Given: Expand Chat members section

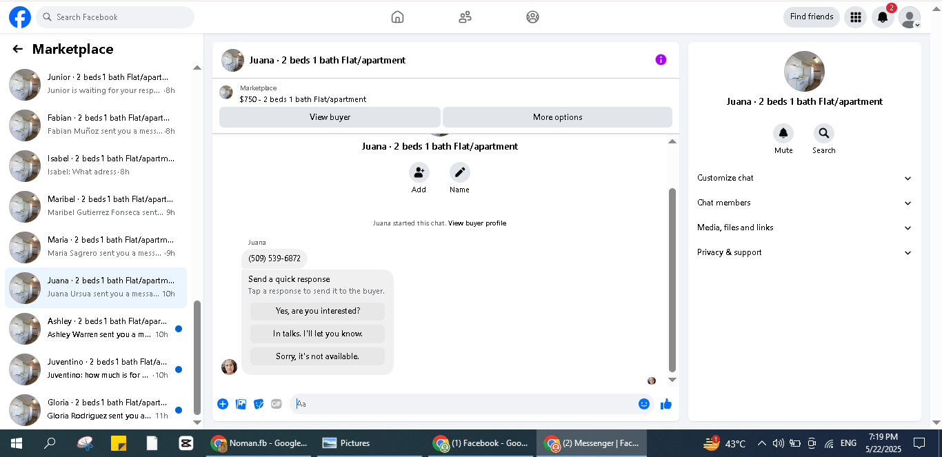Looking at the screenshot, I should [804, 203].
